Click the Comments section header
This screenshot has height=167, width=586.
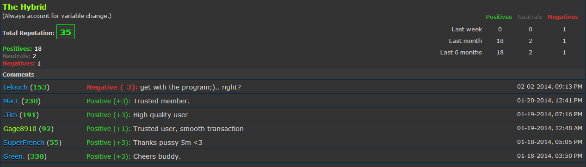point(19,74)
